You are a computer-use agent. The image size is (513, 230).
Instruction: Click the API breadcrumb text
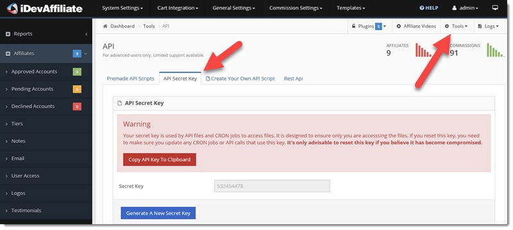166,26
